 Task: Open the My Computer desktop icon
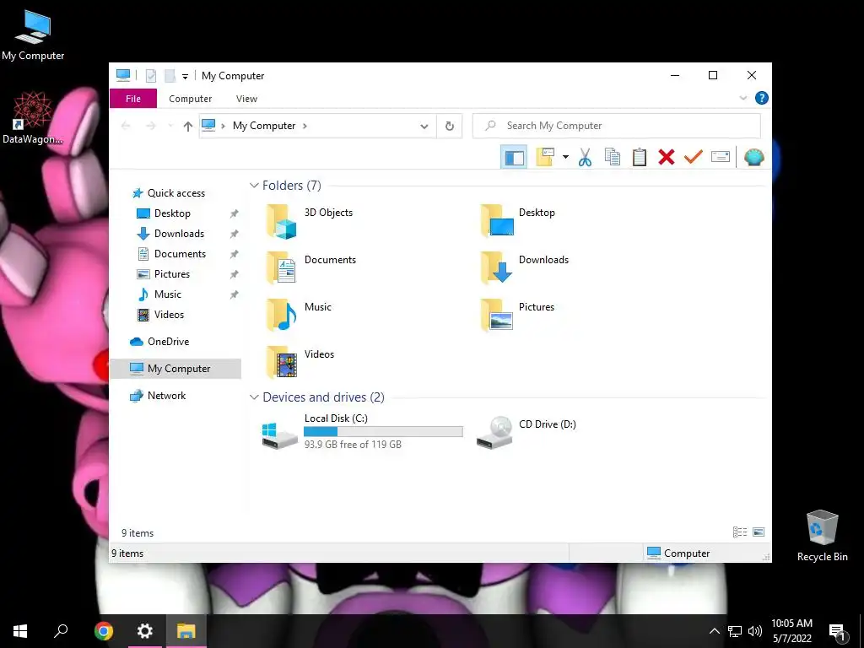point(33,35)
